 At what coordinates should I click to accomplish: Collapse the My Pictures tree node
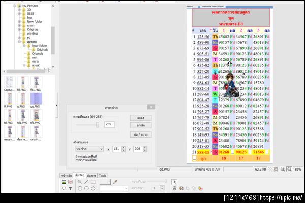[15, 6]
